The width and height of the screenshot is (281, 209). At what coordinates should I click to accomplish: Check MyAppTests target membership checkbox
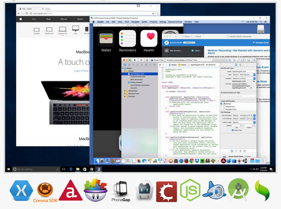(221, 107)
